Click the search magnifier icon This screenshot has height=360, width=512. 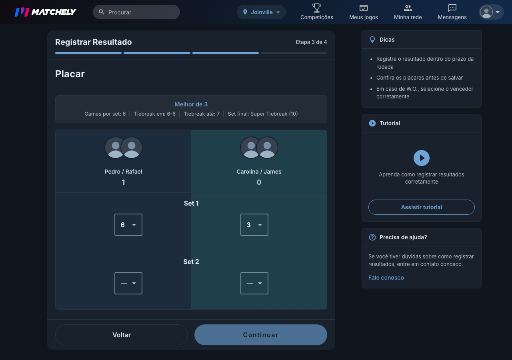pos(102,12)
